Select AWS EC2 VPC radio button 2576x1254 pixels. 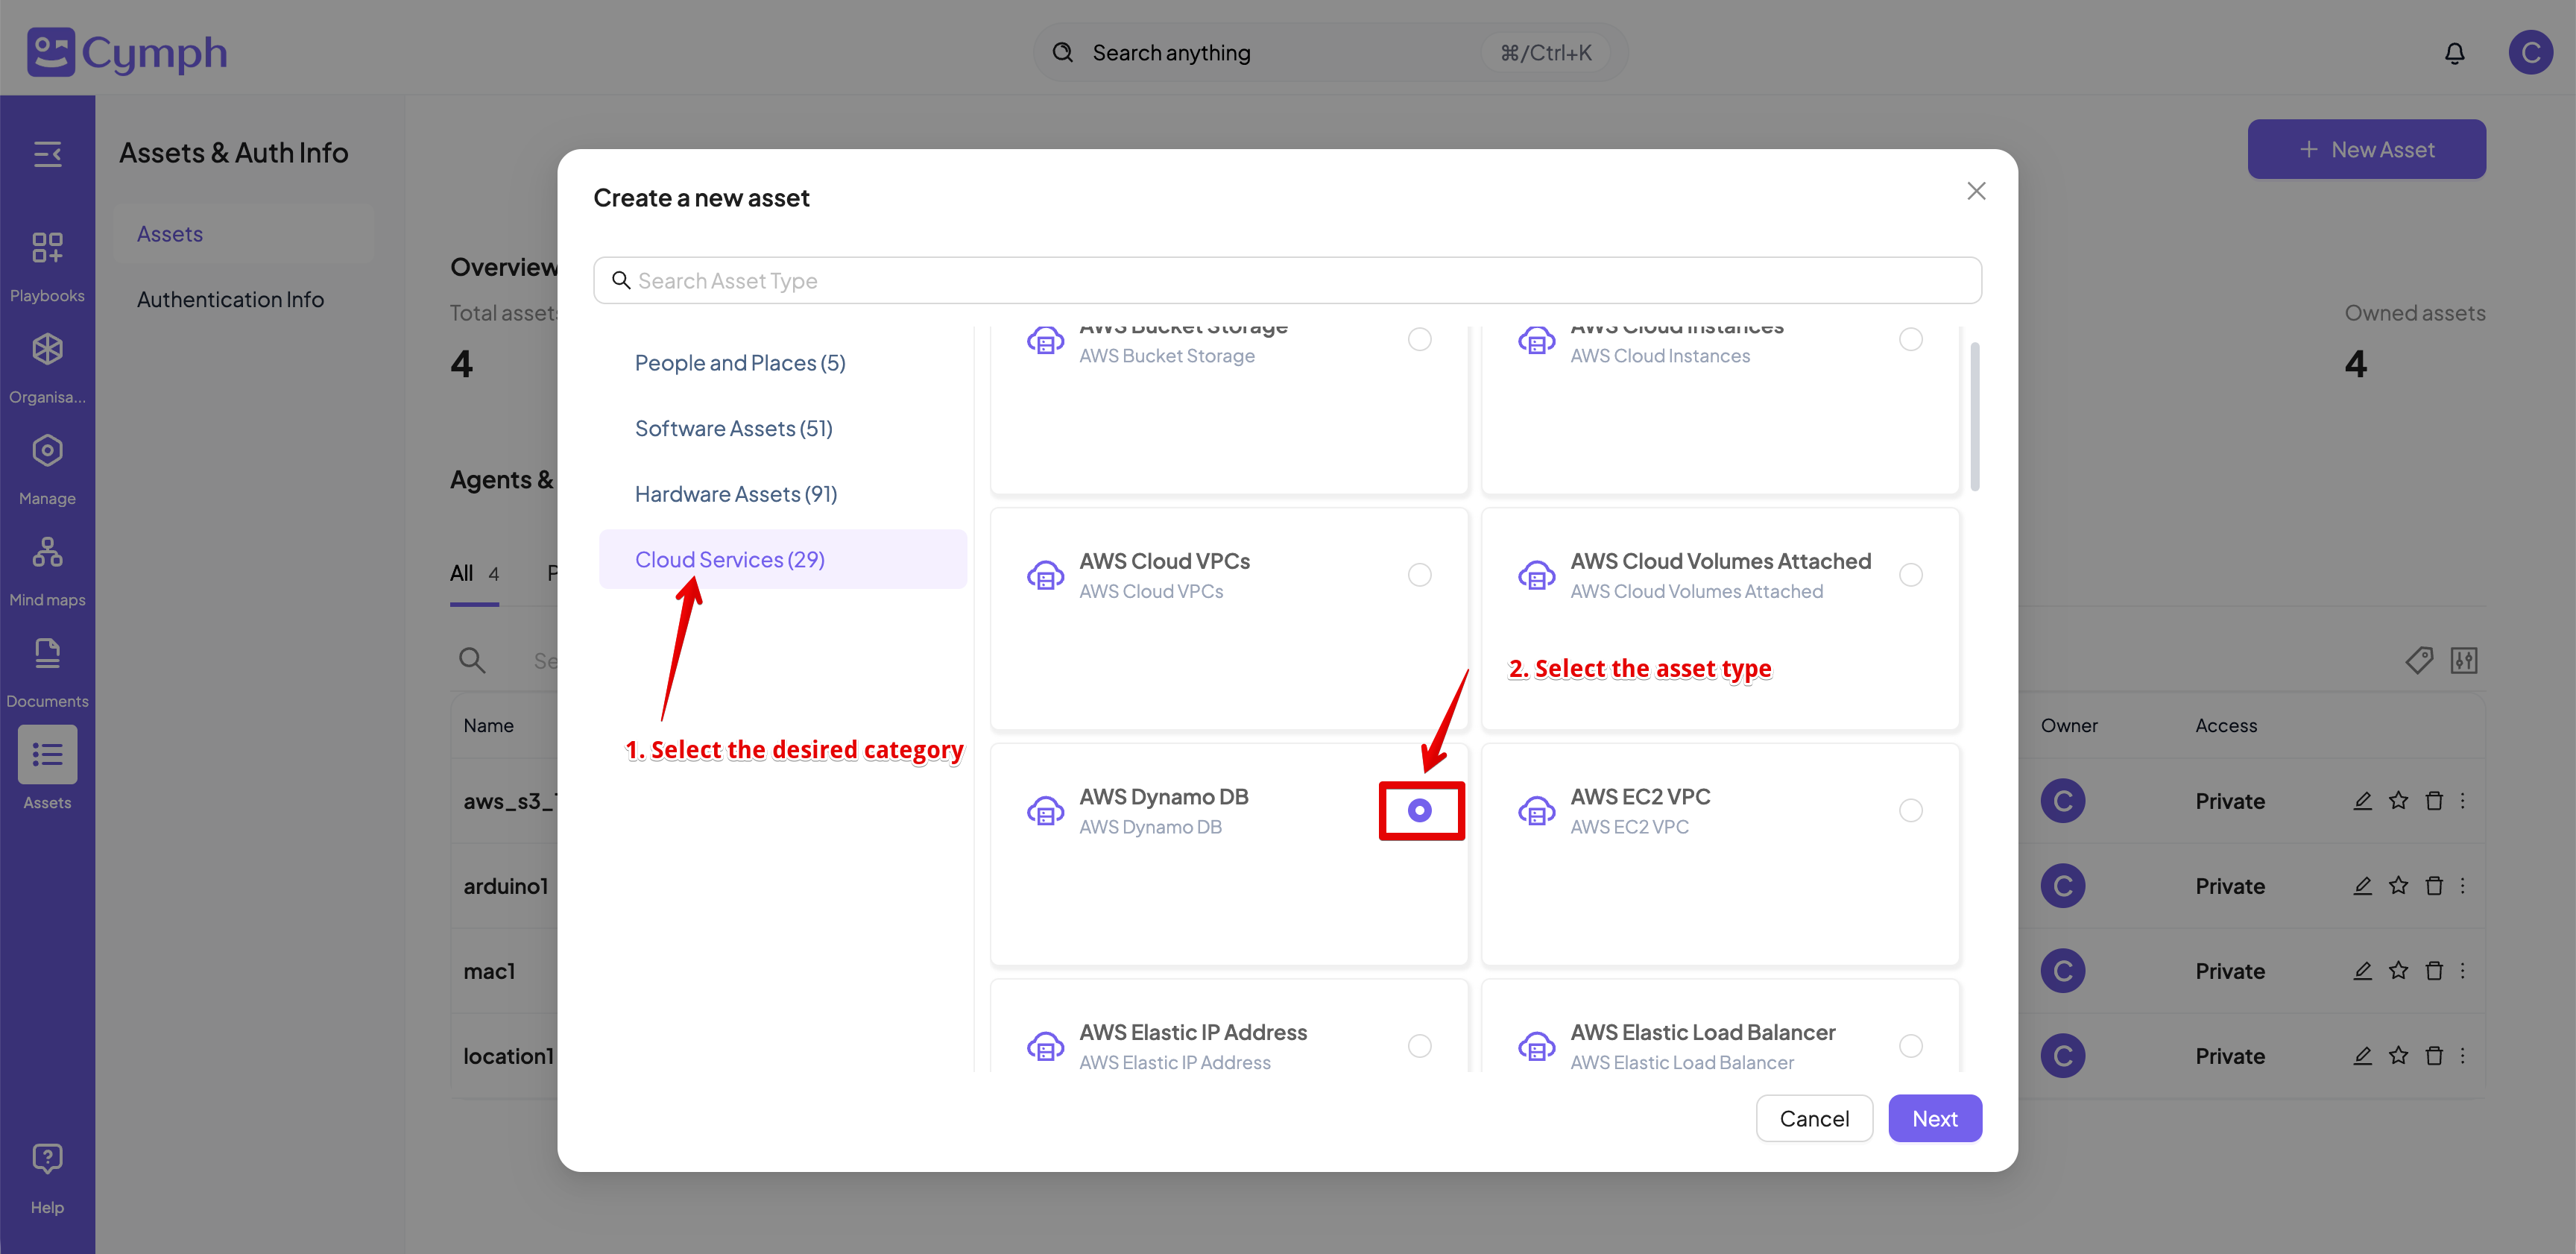(1910, 810)
